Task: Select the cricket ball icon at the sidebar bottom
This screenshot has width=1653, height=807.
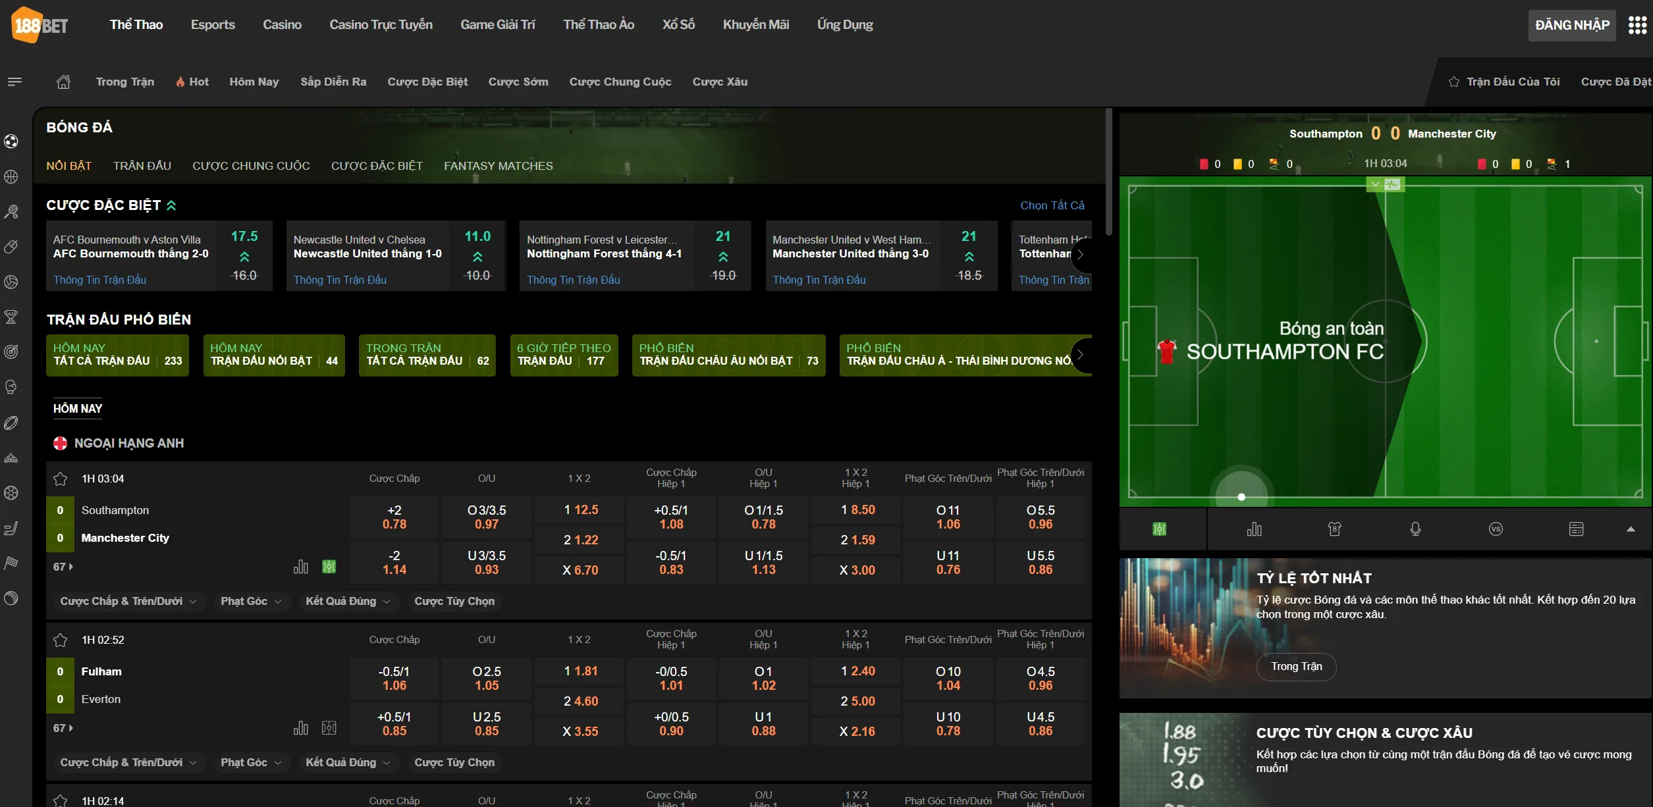Action: [x=11, y=598]
